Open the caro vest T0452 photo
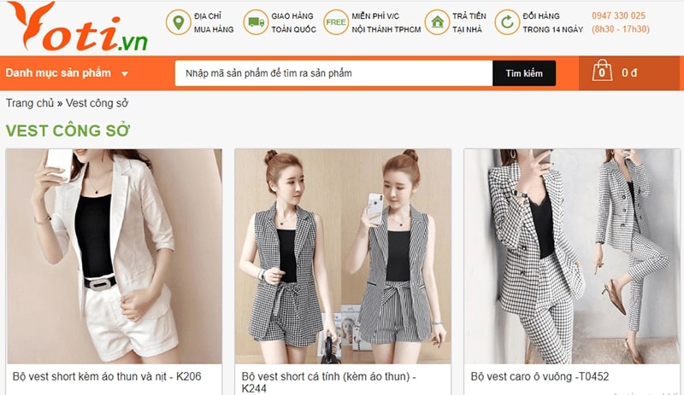This screenshot has height=395, width=684. point(572,256)
